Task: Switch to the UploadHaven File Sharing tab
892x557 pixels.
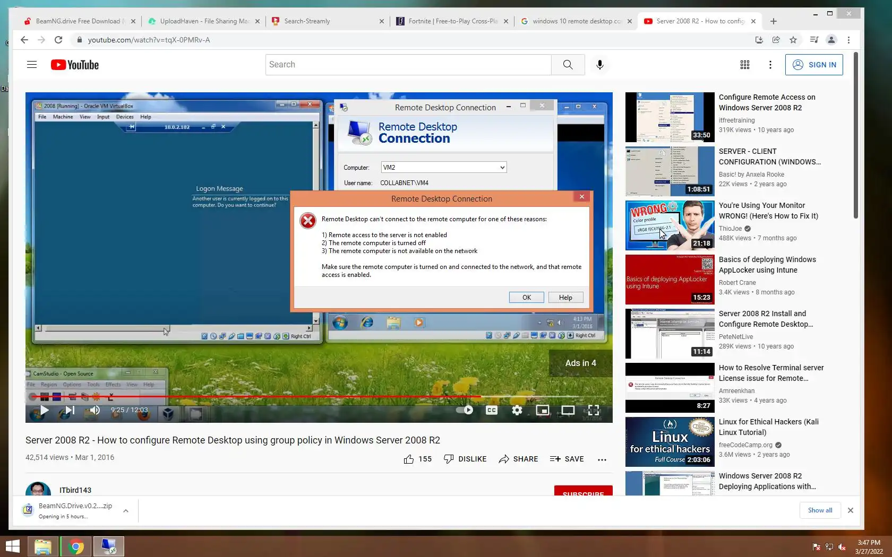Action: pos(204,21)
